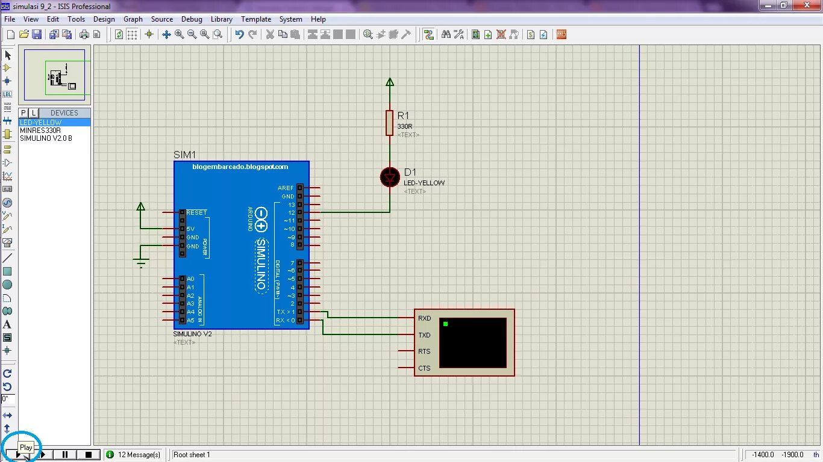Add a new sheet
Viewport: 823px width, 462px height.
(x=488, y=34)
